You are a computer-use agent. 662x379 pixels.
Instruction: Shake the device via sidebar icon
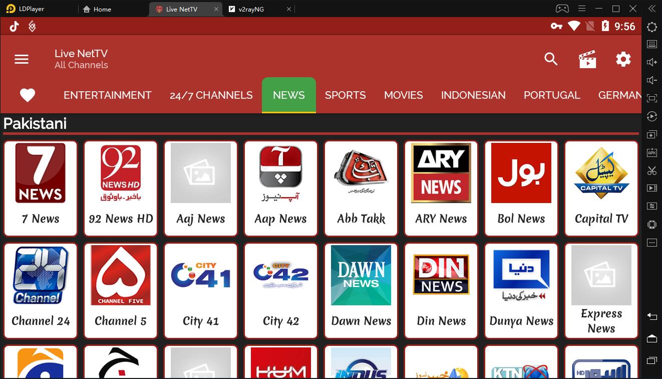pyautogui.click(x=652, y=225)
